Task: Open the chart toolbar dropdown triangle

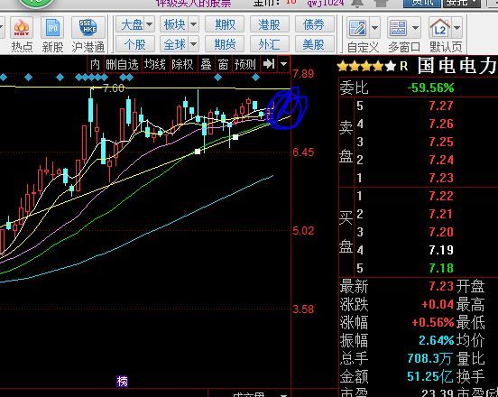Action: (283, 64)
